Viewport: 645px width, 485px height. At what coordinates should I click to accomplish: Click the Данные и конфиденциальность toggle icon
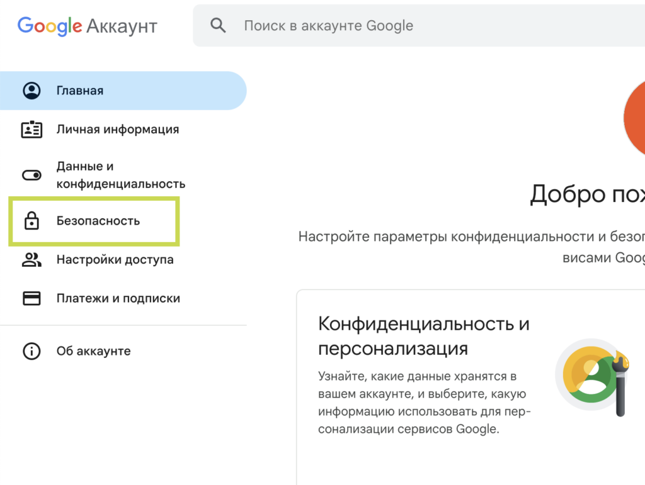coord(31,176)
